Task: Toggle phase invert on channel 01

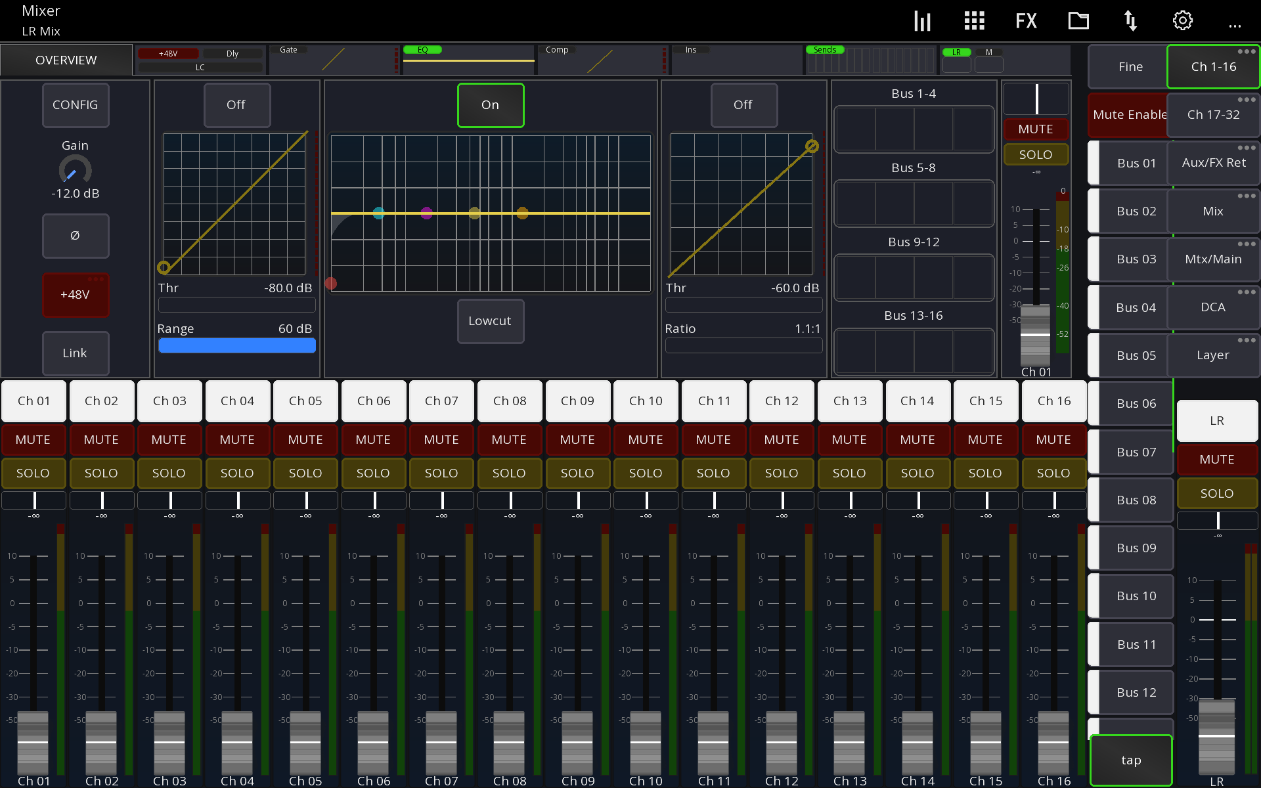Action: pyautogui.click(x=76, y=236)
